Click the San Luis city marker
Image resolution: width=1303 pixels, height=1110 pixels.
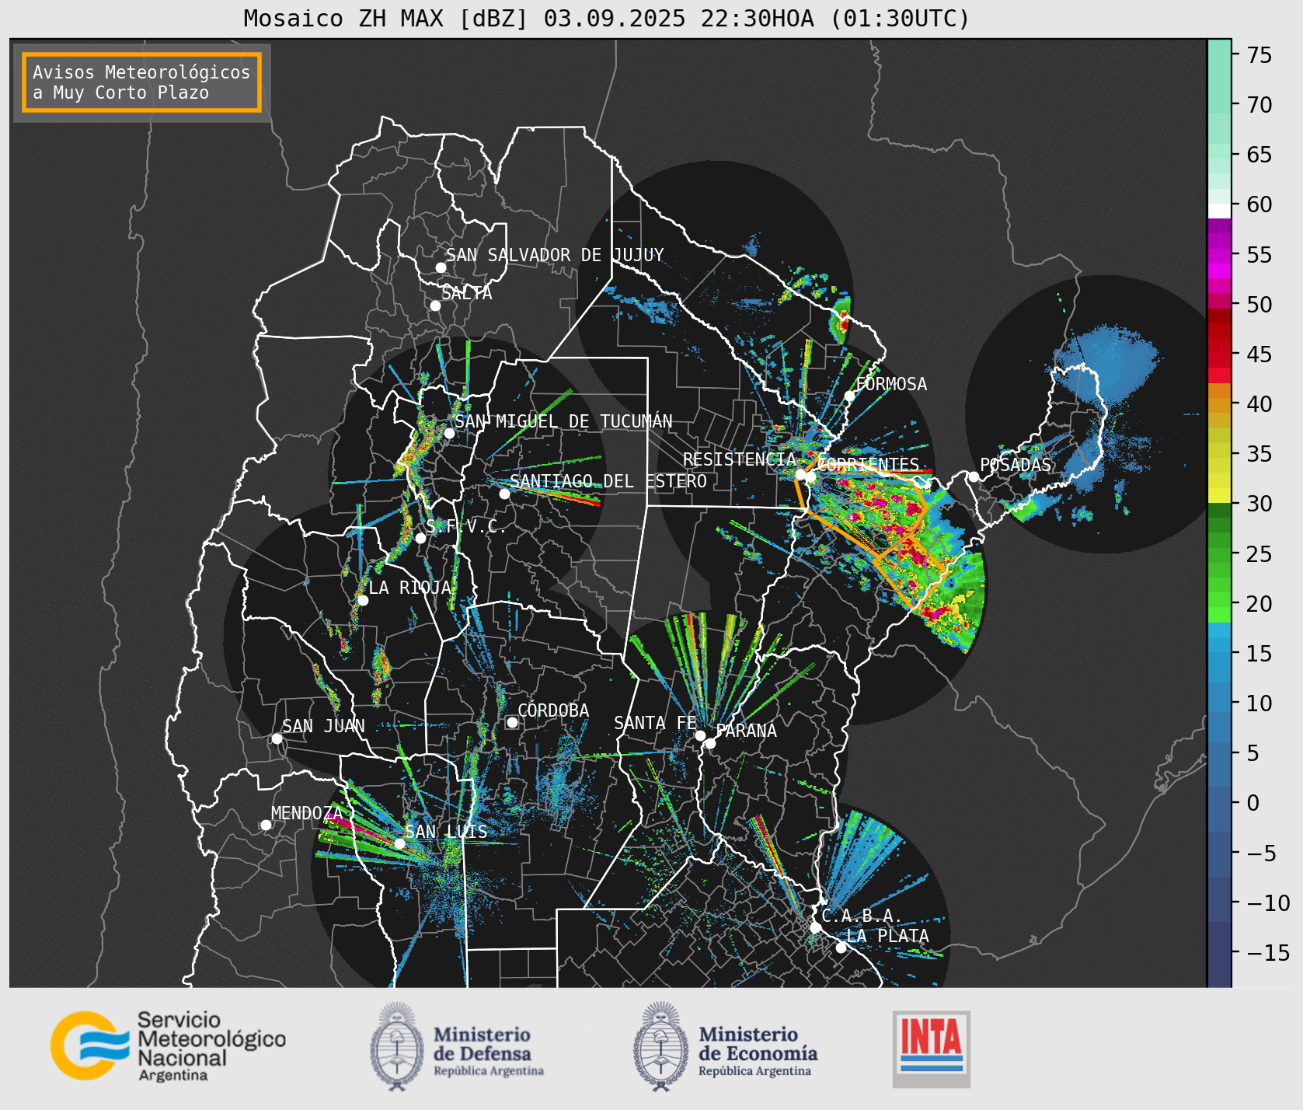click(x=399, y=843)
